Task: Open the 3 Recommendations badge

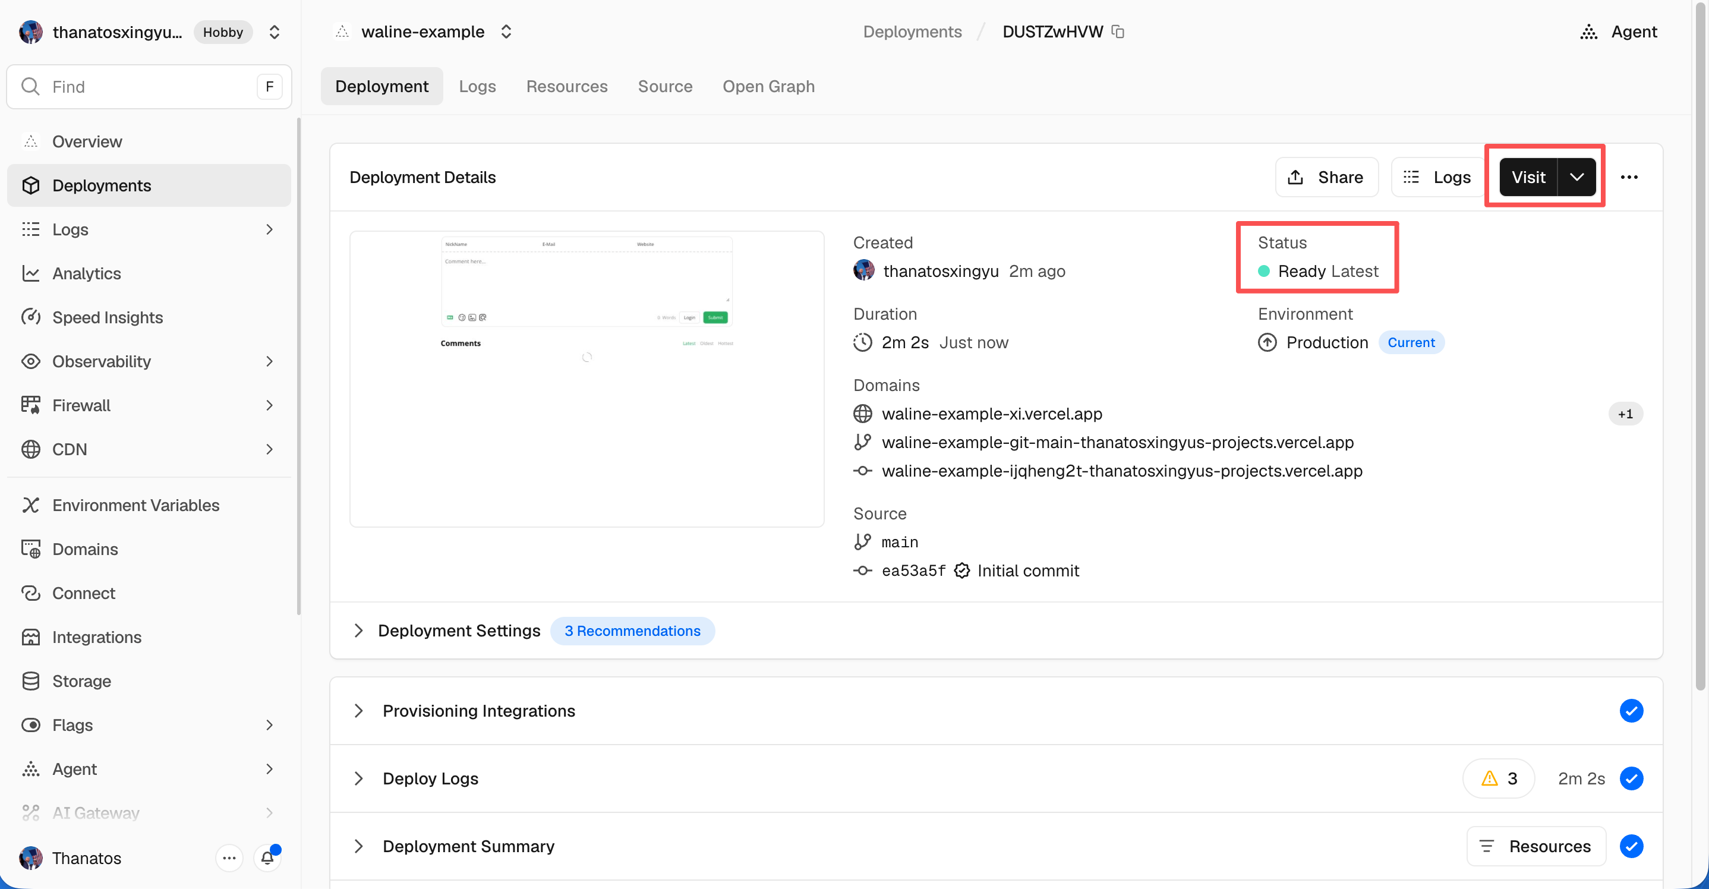Action: tap(632, 631)
